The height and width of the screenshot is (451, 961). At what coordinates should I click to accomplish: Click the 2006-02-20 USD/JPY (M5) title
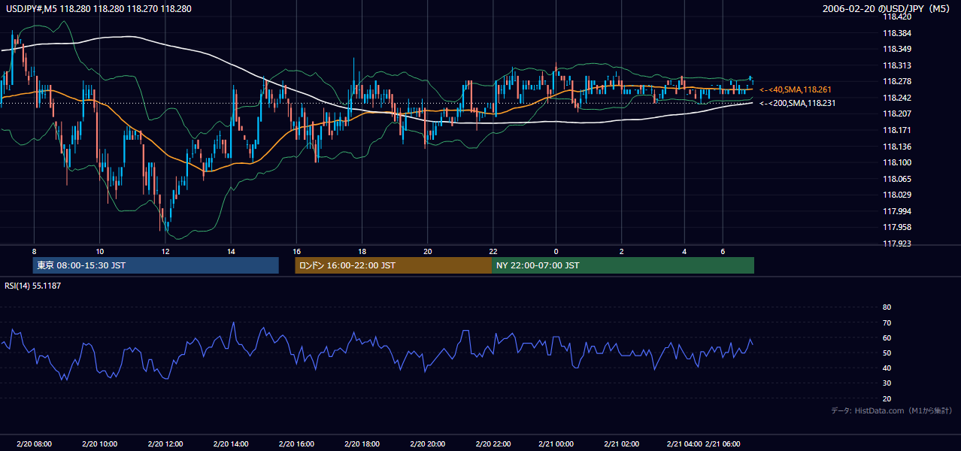click(x=887, y=9)
